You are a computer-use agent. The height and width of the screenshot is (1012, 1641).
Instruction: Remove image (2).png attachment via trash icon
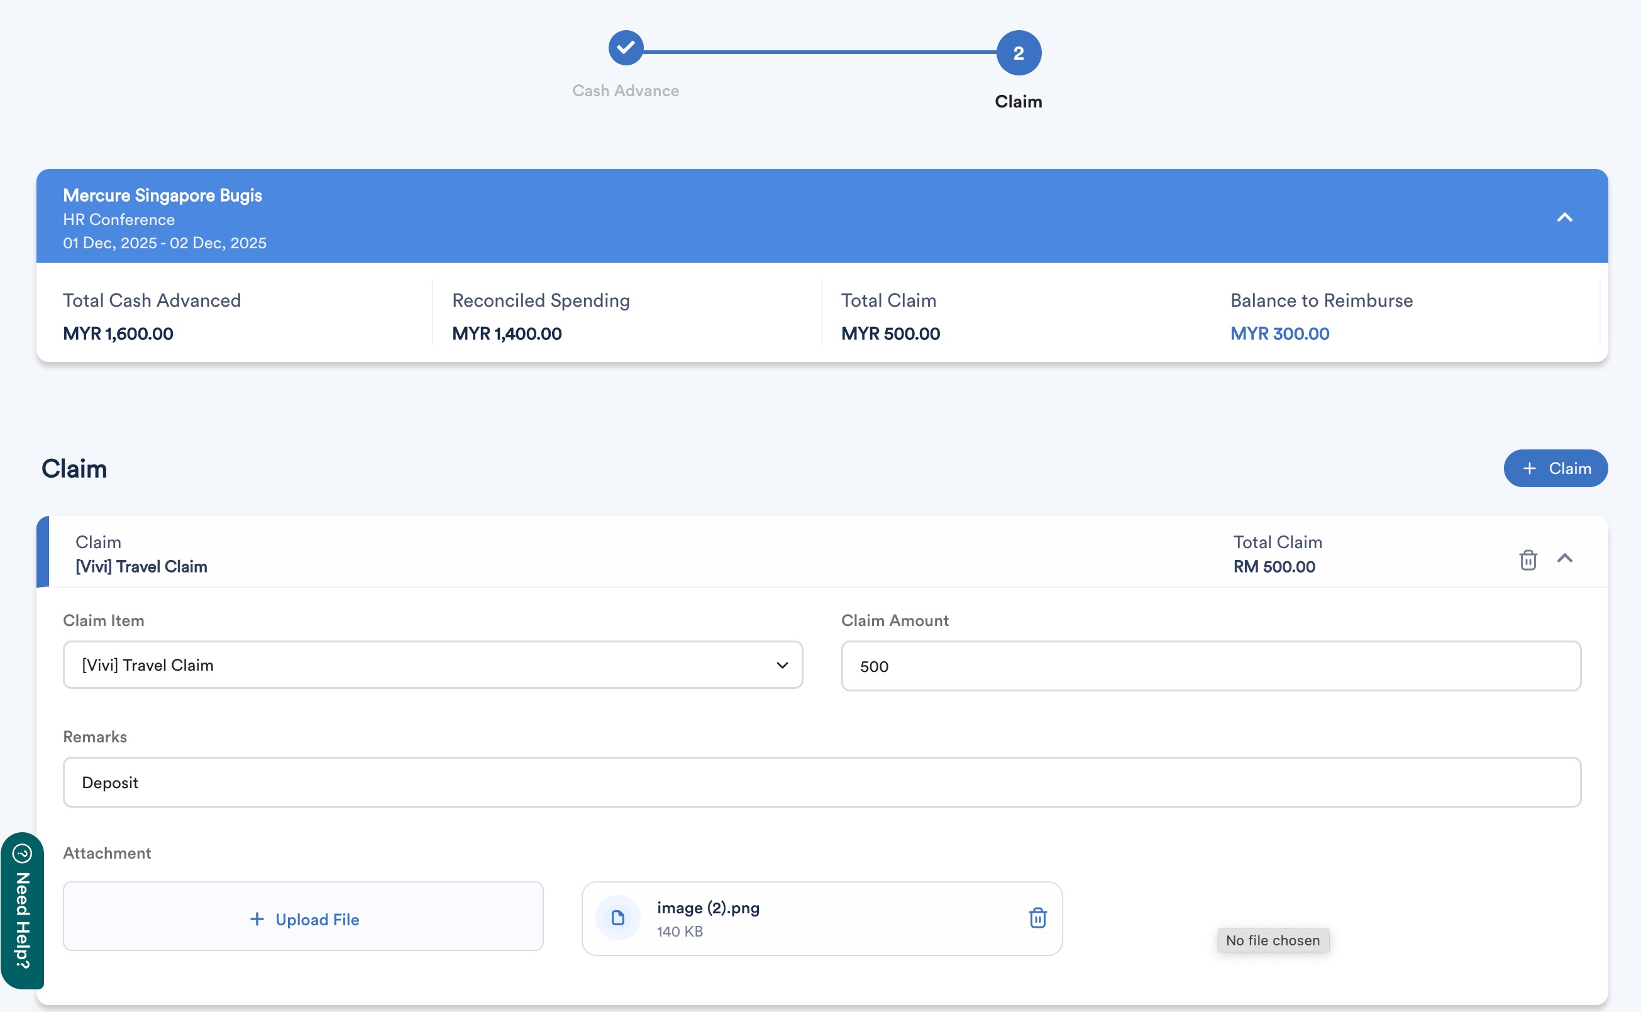pos(1037,918)
